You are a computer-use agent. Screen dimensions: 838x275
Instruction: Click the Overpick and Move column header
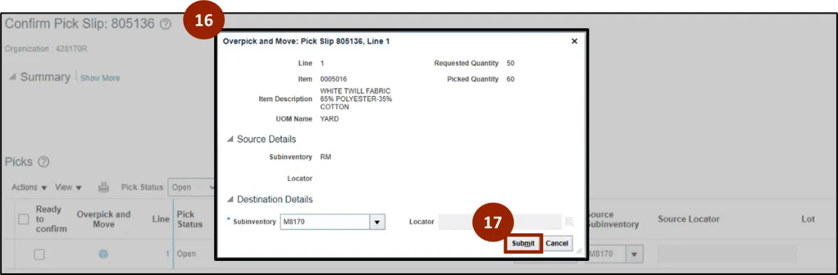(104, 219)
